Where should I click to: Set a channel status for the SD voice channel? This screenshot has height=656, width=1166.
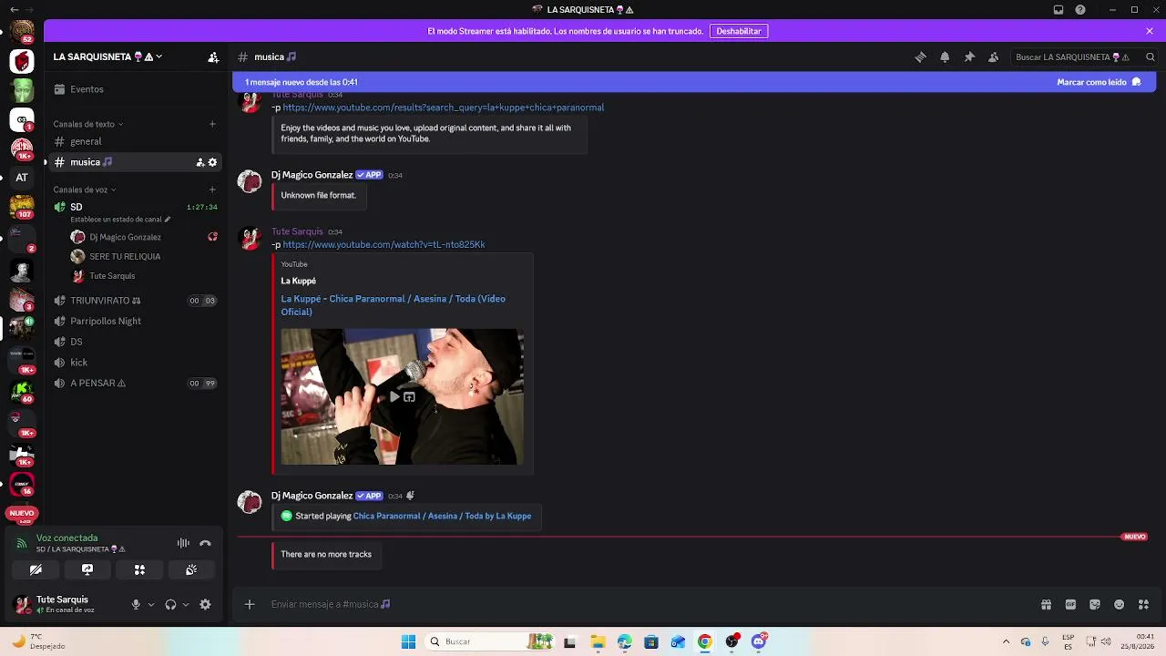[x=120, y=220]
